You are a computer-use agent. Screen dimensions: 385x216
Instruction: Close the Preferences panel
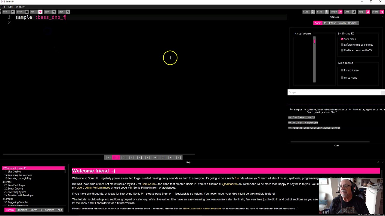tap(383, 17)
